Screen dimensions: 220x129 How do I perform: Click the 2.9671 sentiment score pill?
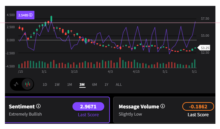(x=88, y=107)
